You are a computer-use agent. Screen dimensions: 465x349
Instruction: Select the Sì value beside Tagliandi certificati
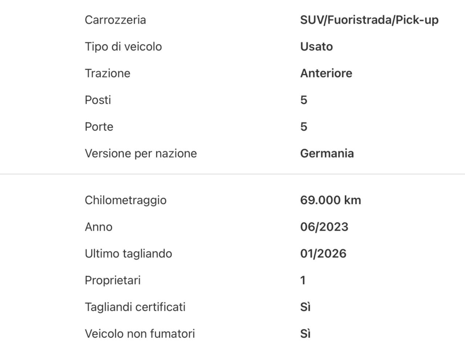(x=305, y=307)
